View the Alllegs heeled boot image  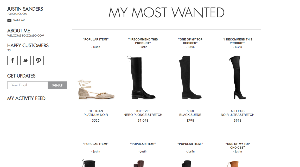point(238,77)
